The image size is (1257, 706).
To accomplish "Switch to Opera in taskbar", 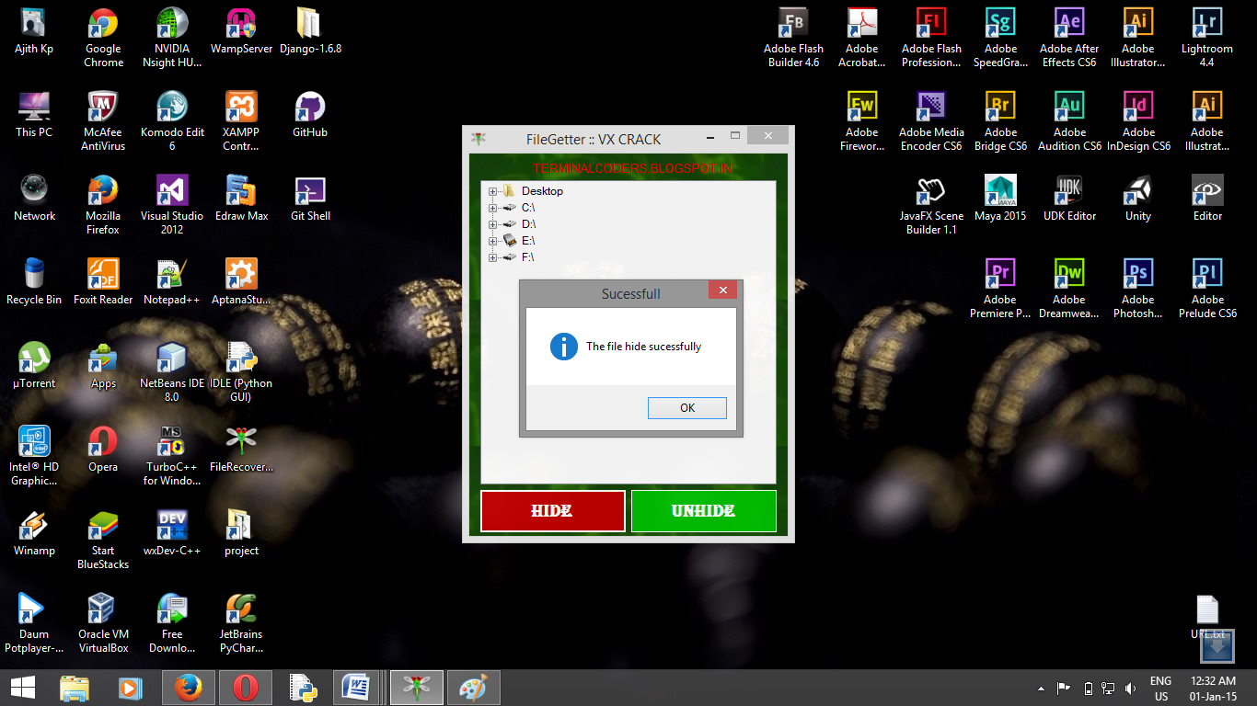I will pyautogui.click(x=246, y=688).
